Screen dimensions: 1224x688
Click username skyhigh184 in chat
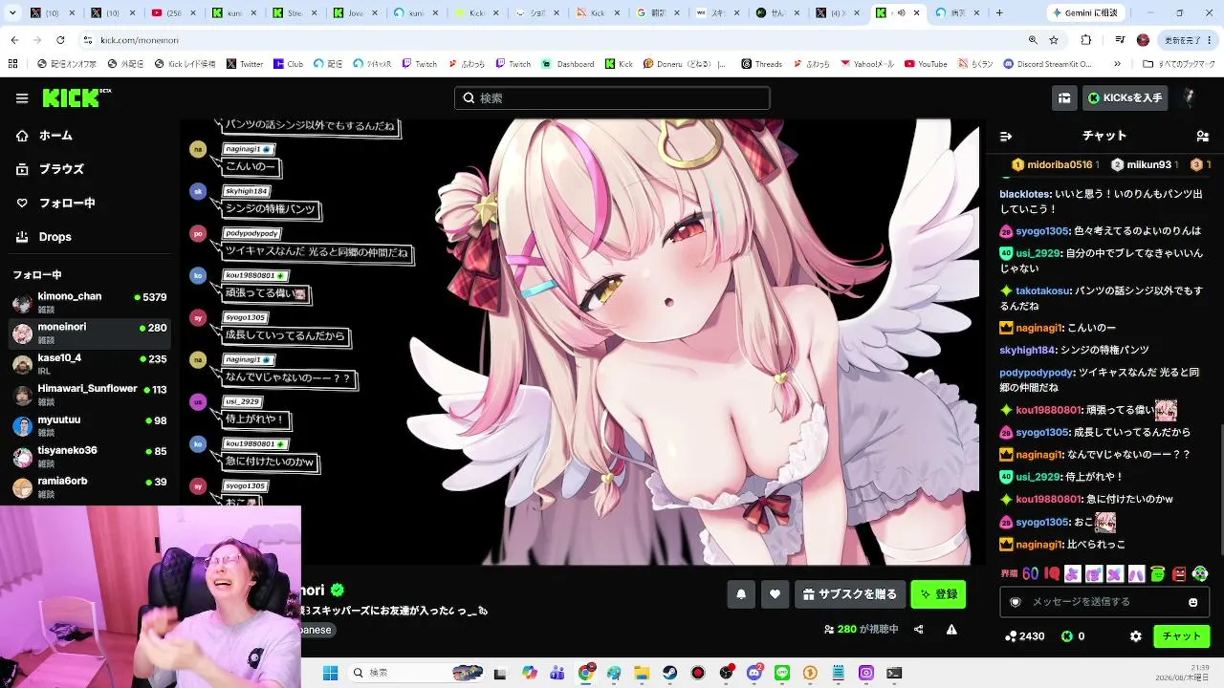click(x=1027, y=351)
